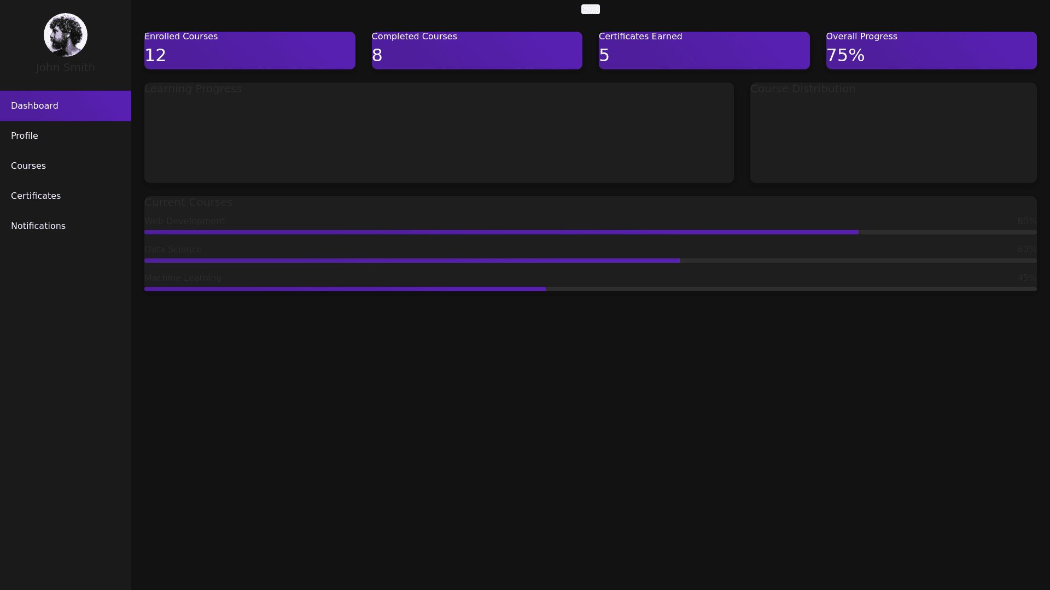Click the Web Development progress bar
1050x590 pixels.
[590, 233]
